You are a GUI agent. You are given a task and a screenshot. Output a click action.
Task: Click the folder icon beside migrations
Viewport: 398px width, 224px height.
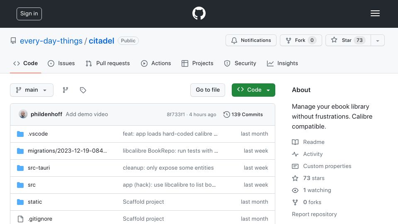[x=20, y=151]
